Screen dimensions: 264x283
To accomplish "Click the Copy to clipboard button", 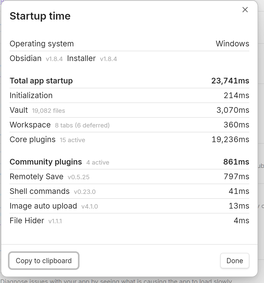I will click(44, 261).
